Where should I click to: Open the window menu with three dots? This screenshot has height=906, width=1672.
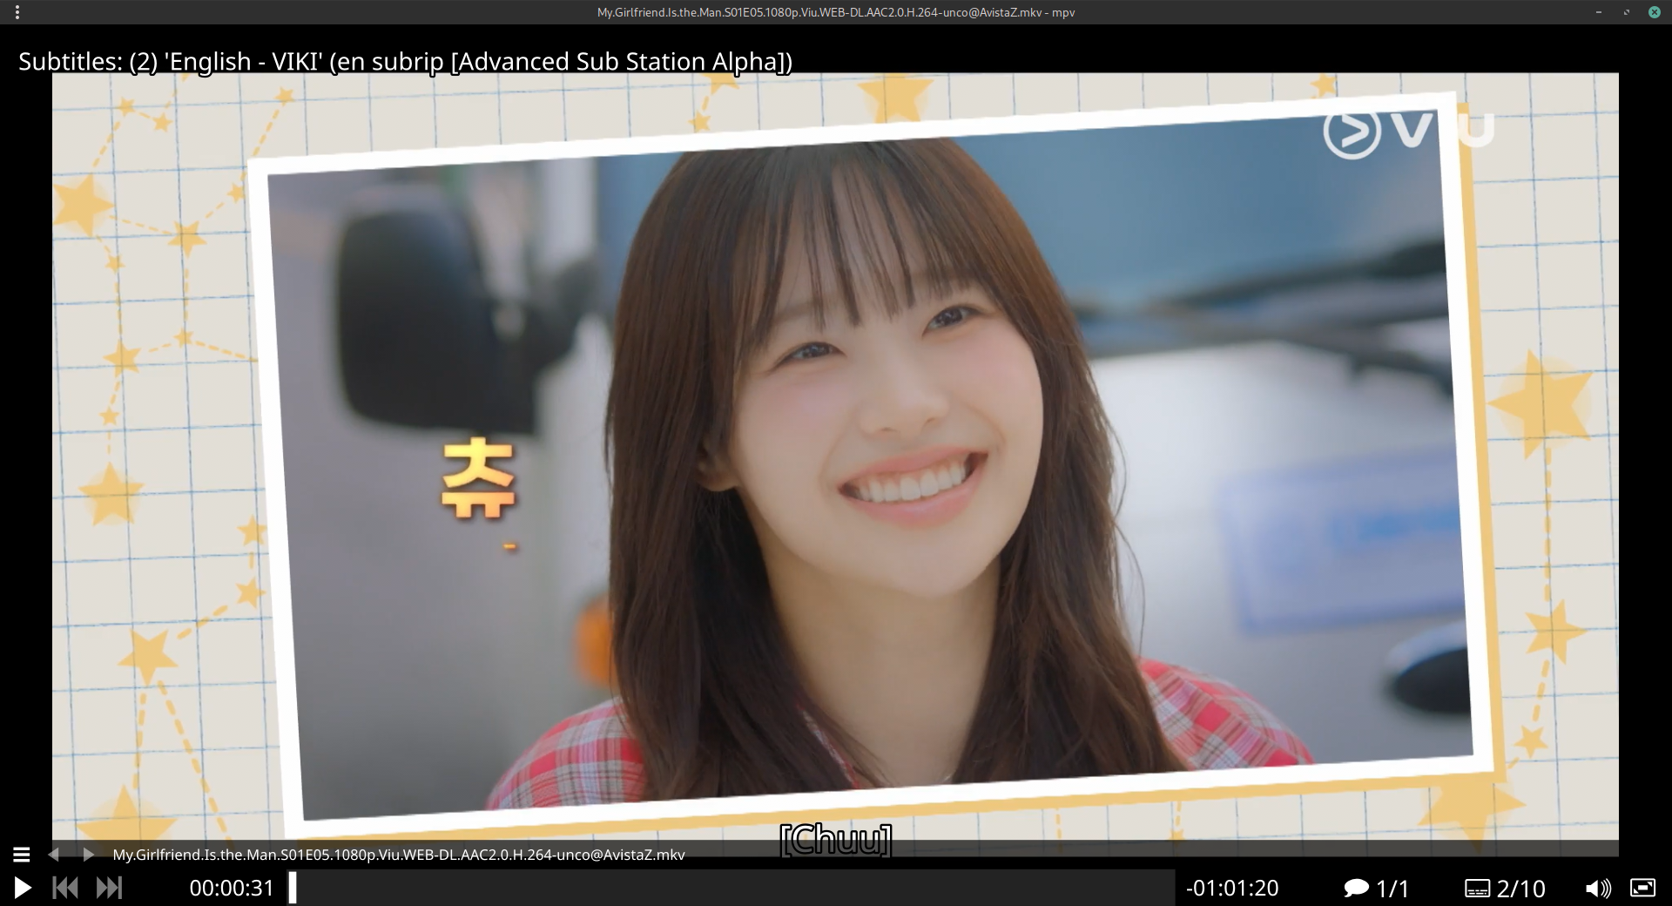pos(17,12)
